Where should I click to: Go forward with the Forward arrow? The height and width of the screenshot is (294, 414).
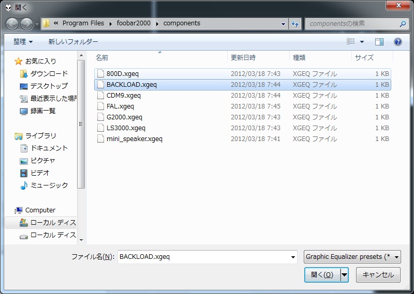(x=27, y=24)
